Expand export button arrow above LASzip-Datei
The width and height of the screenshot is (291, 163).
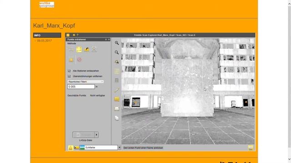(96, 135)
